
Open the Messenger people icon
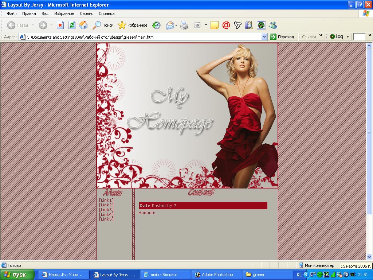pos(273,25)
